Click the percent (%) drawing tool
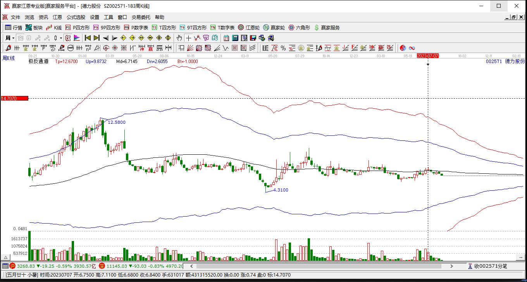The height and width of the screenshot is (282, 527). (x=283, y=48)
